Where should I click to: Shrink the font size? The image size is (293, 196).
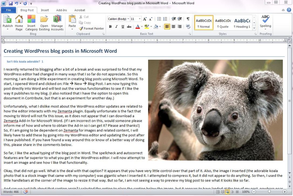[151, 19]
